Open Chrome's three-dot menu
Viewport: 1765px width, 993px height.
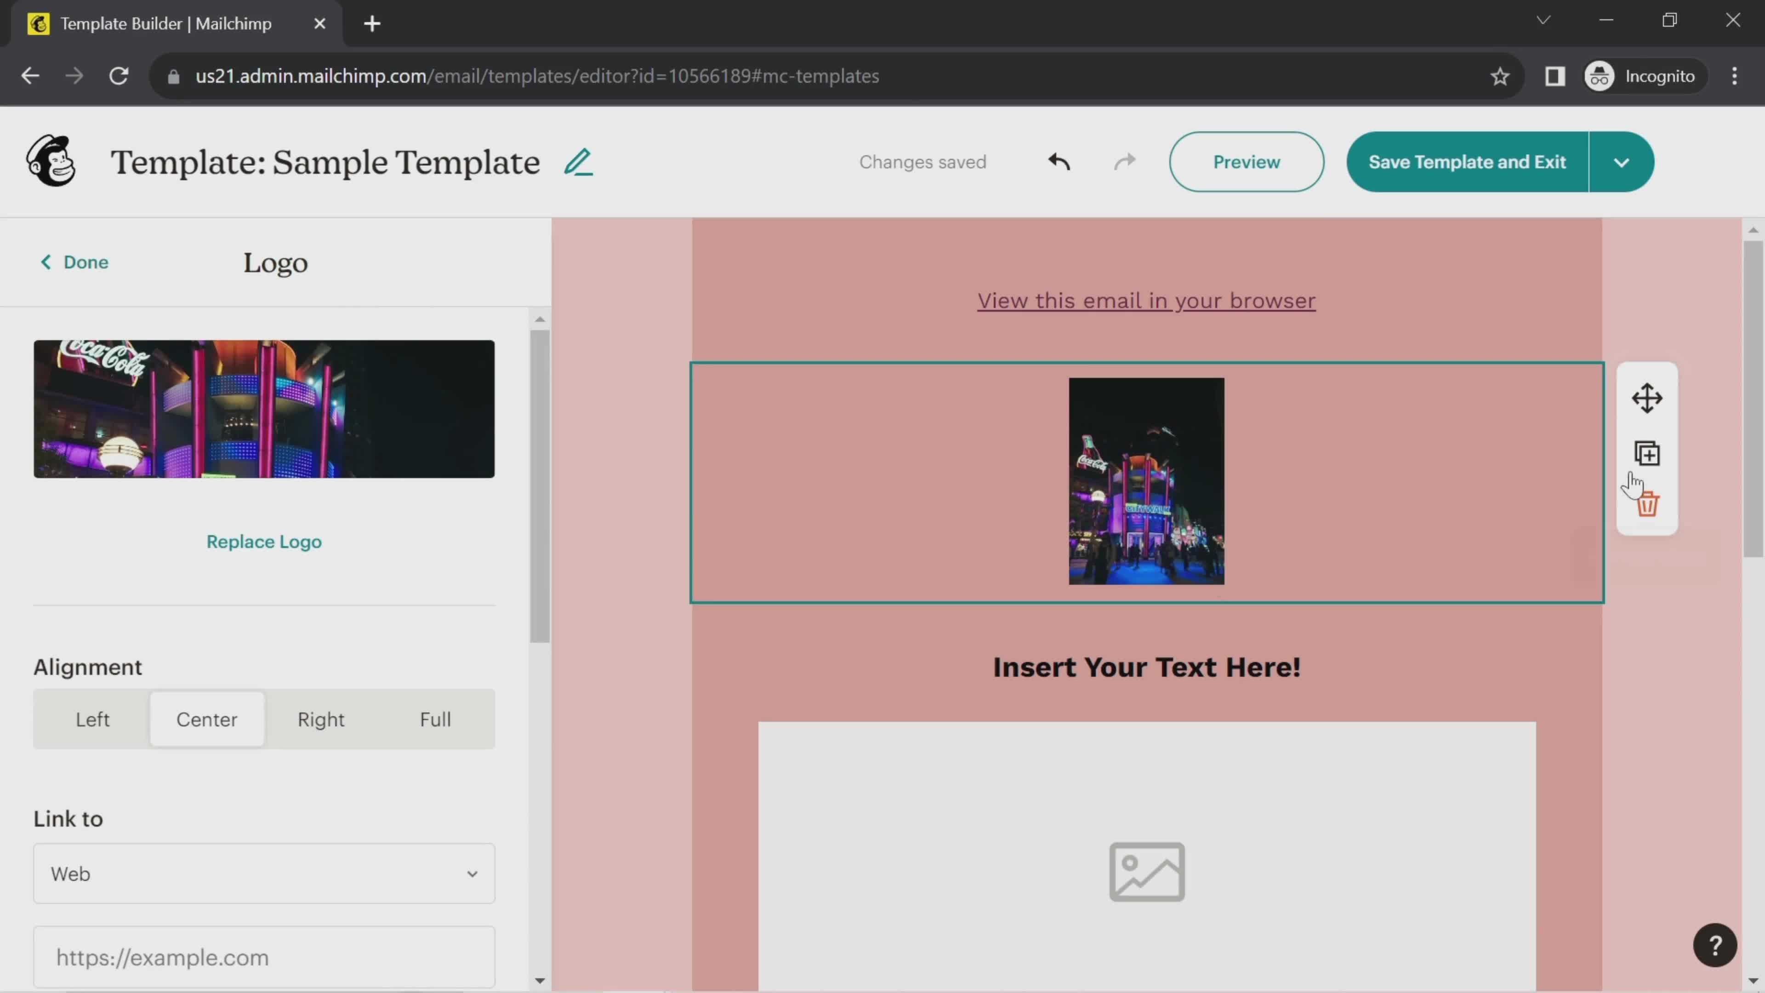[1734, 76]
